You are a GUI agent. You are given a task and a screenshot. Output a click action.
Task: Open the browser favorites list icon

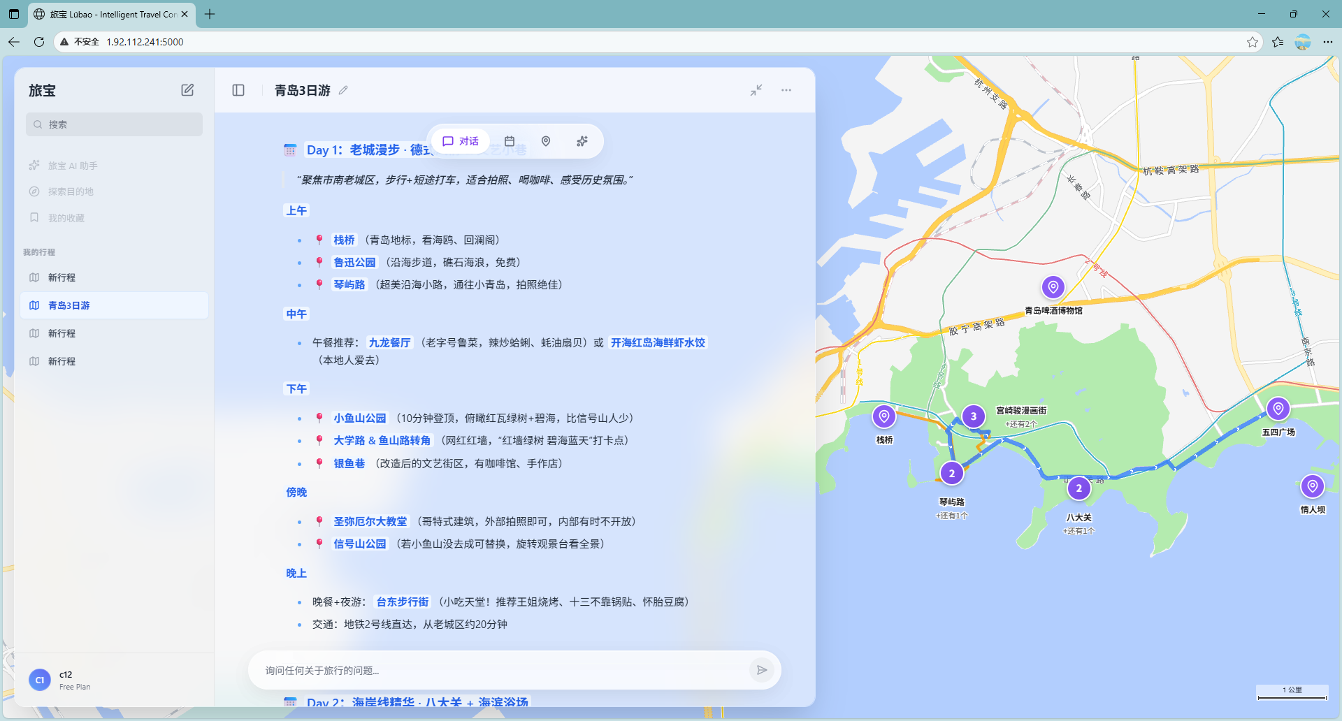pos(1278,42)
